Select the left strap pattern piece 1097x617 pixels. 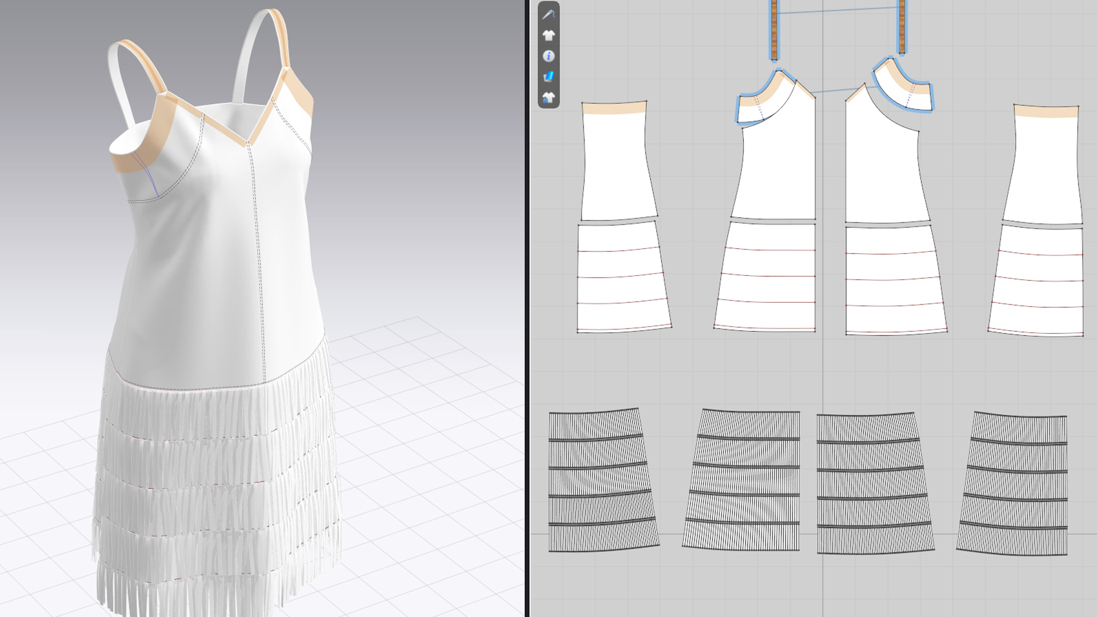[775, 29]
